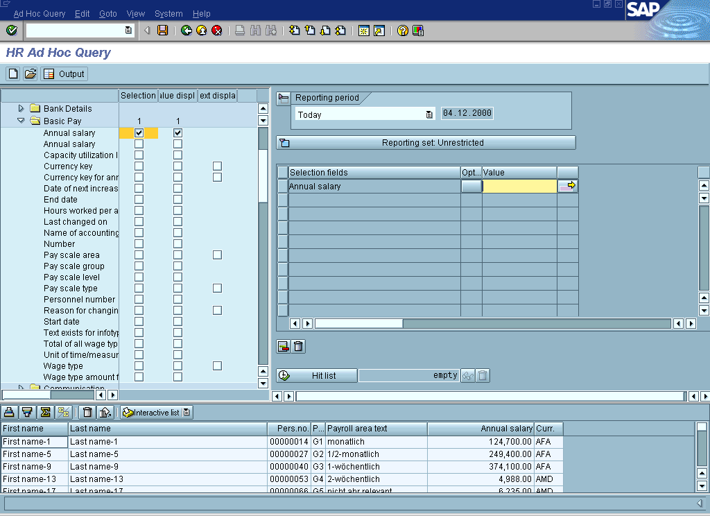Check Value display checkbox for Pay scale group
The image size is (710, 516).
(x=178, y=266)
